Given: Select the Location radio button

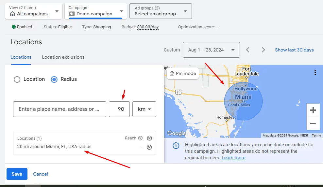Looking at the screenshot, I should tap(17, 79).
